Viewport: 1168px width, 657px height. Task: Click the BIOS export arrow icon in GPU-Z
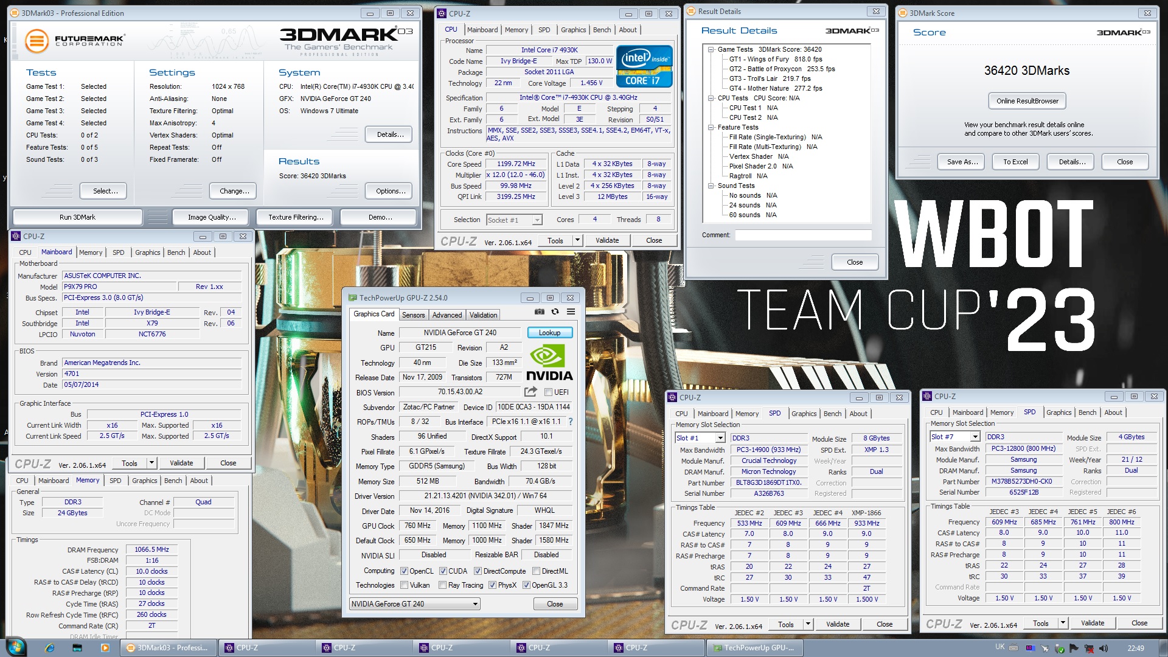point(530,392)
